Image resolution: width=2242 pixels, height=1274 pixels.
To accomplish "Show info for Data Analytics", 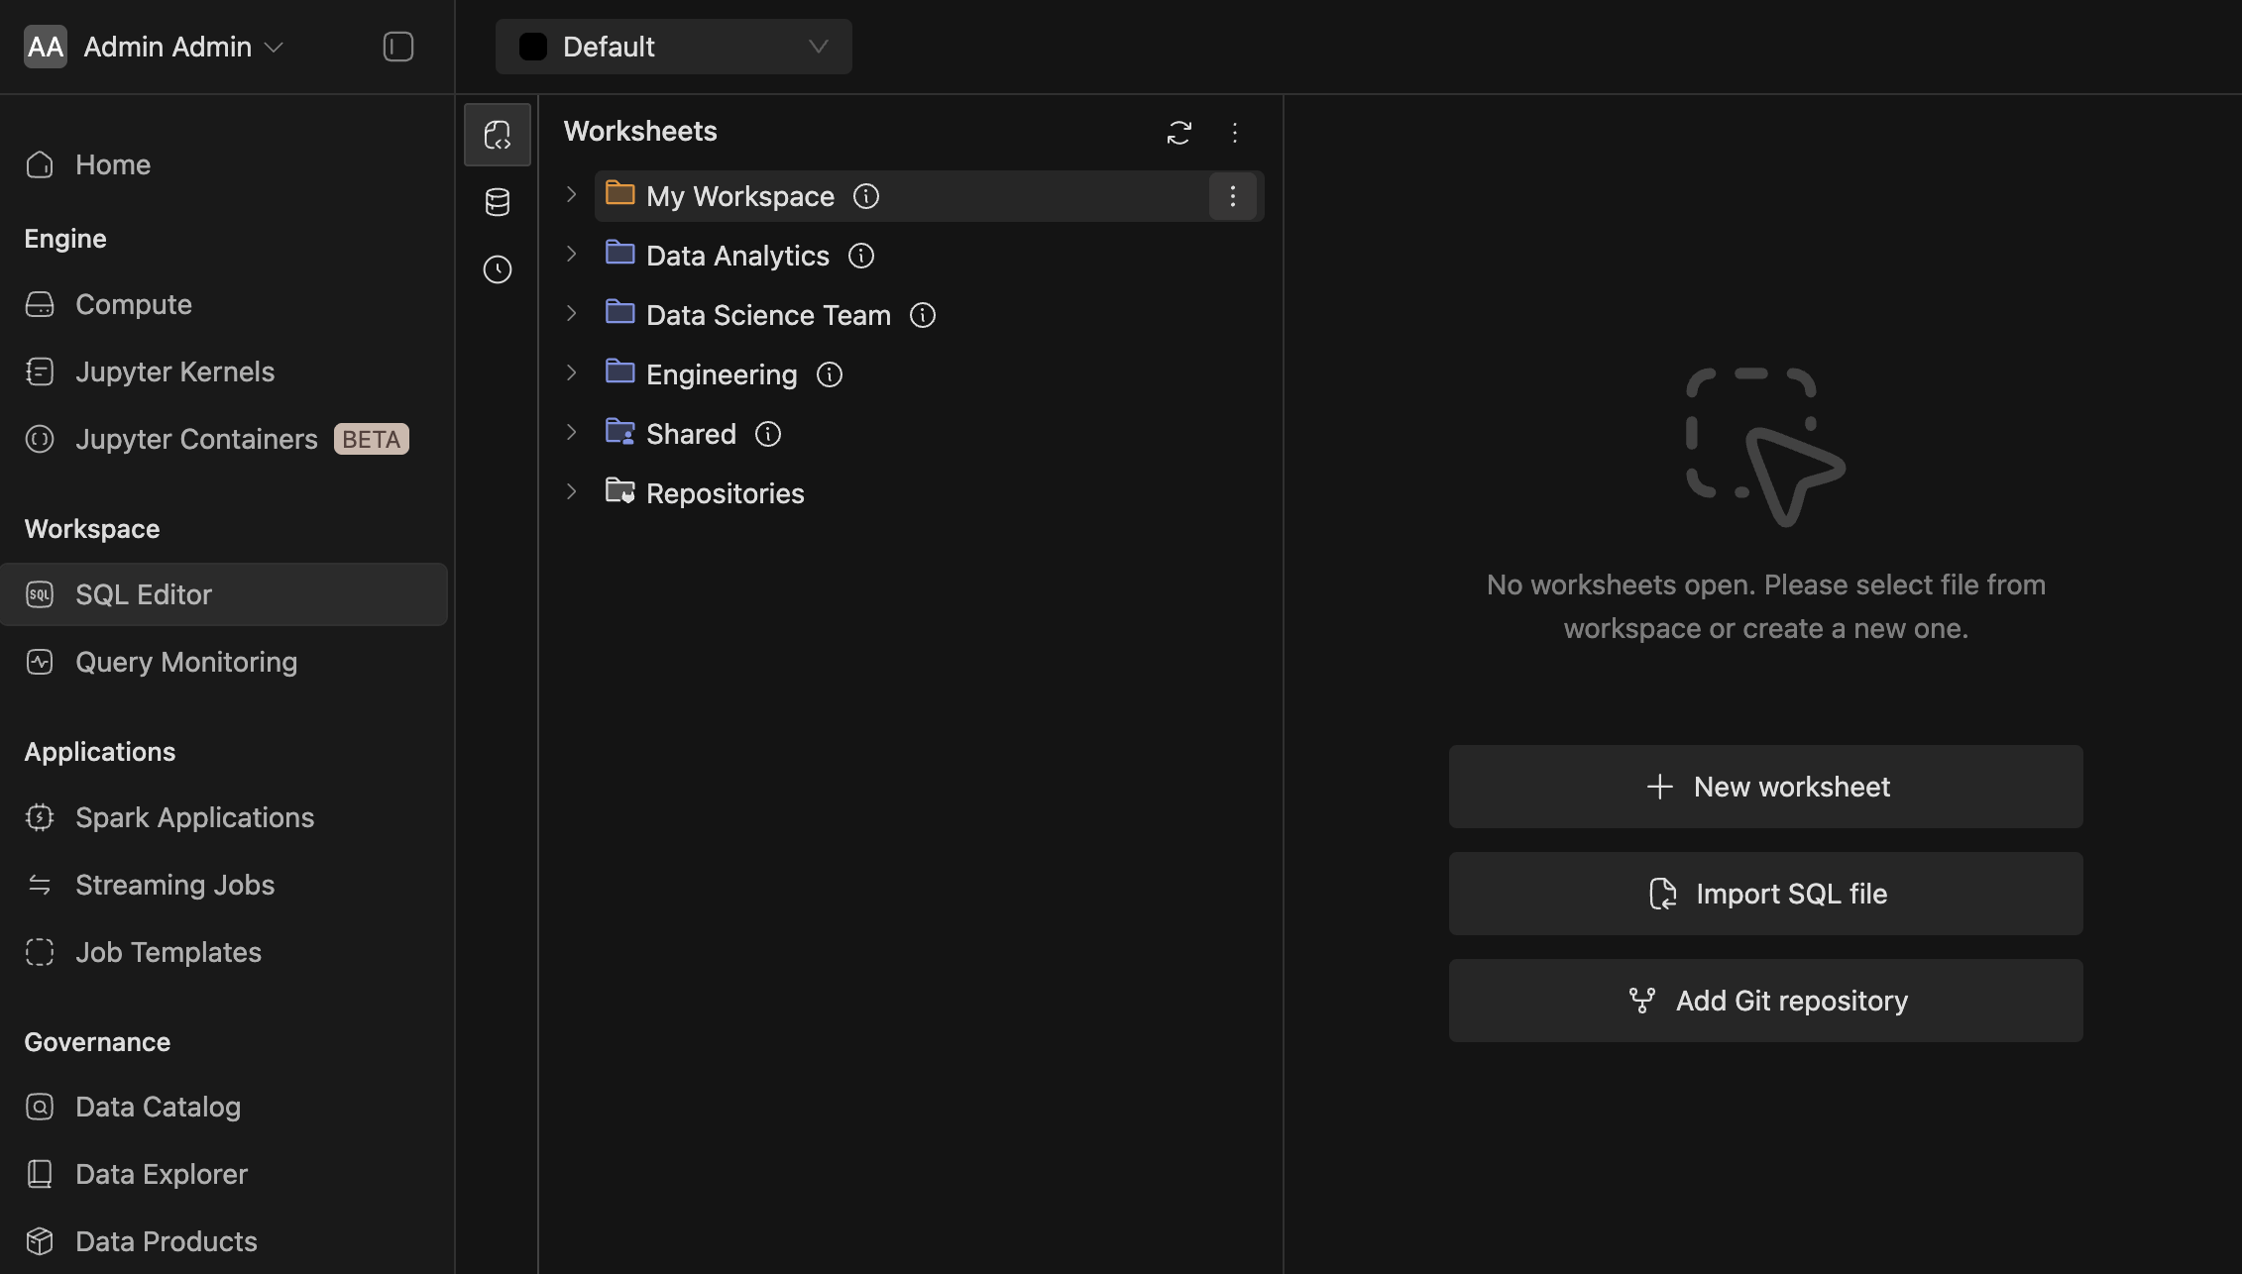I will 861,256.
